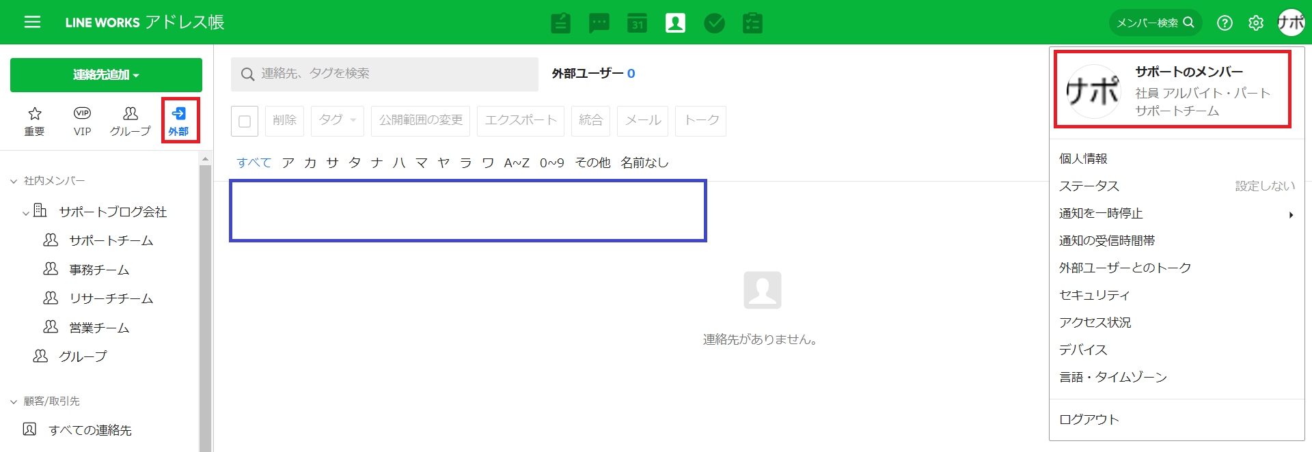
Task: Click the メンバー検索 button
Action: tap(1155, 23)
